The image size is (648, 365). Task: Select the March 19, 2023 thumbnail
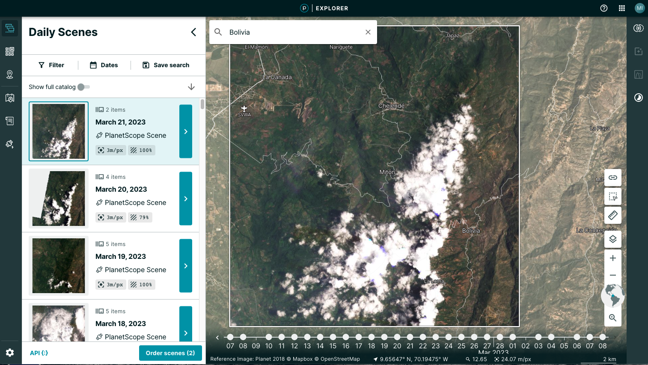[59, 266]
